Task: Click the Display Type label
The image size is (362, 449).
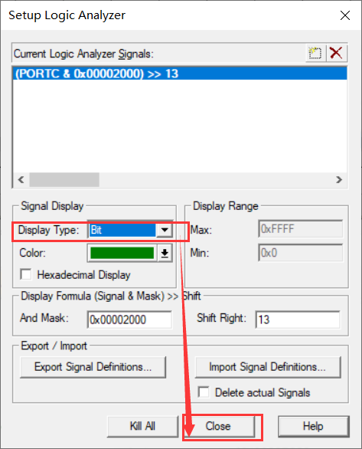Action: pos(48,230)
